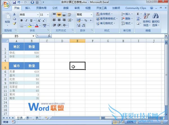Apply yellow fill color bucket
This screenshot has height=125, width=169.
click(x=30, y=26)
